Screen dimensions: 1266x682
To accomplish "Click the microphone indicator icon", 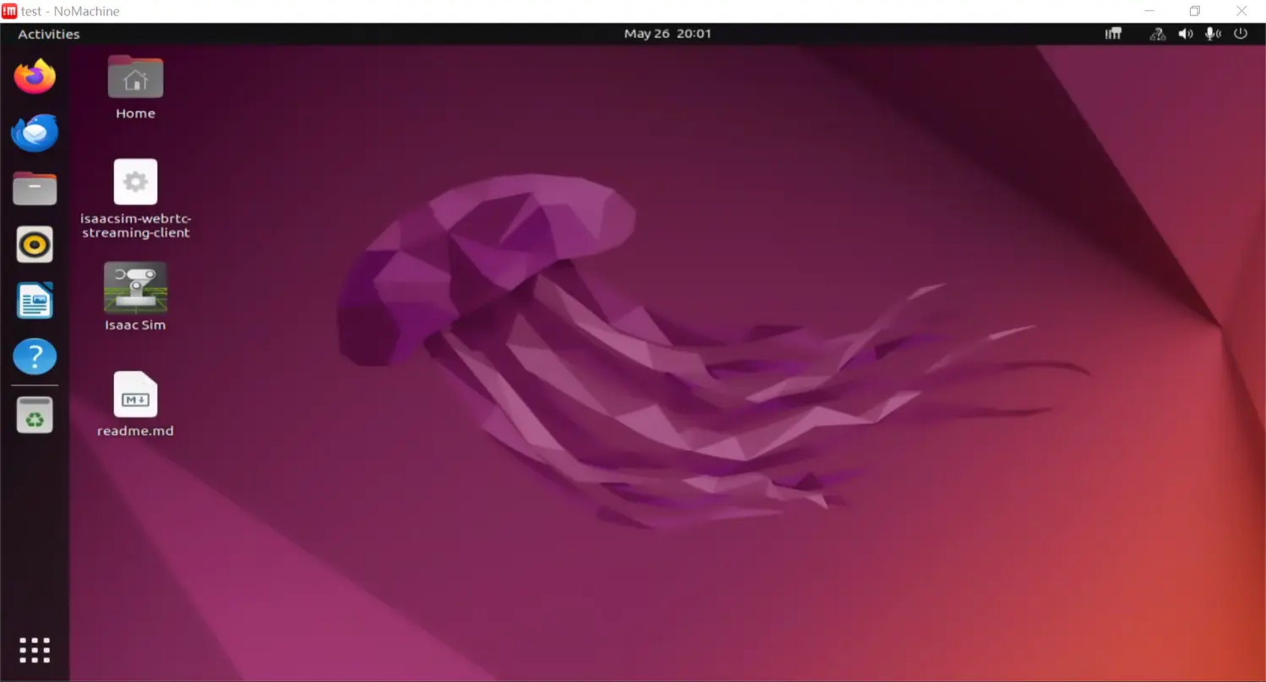I will click(x=1213, y=34).
